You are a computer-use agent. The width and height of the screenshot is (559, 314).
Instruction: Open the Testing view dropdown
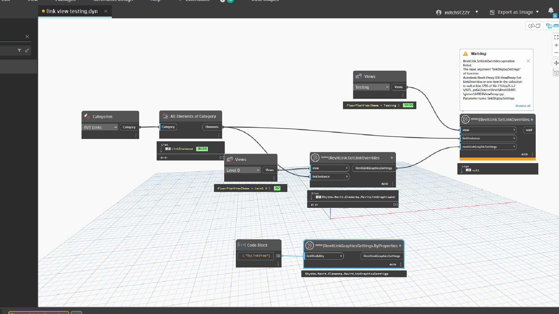(x=372, y=87)
